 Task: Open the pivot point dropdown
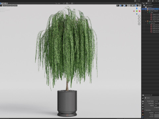64,3
